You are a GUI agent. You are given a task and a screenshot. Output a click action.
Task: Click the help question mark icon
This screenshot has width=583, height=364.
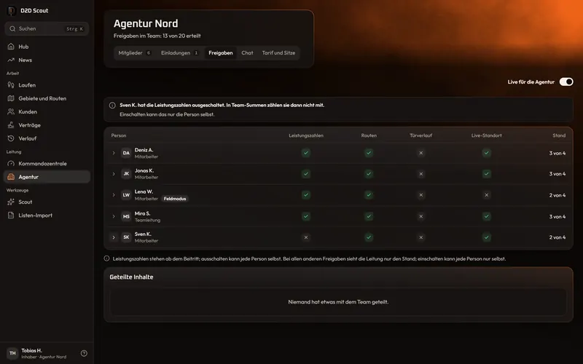tap(84, 353)
